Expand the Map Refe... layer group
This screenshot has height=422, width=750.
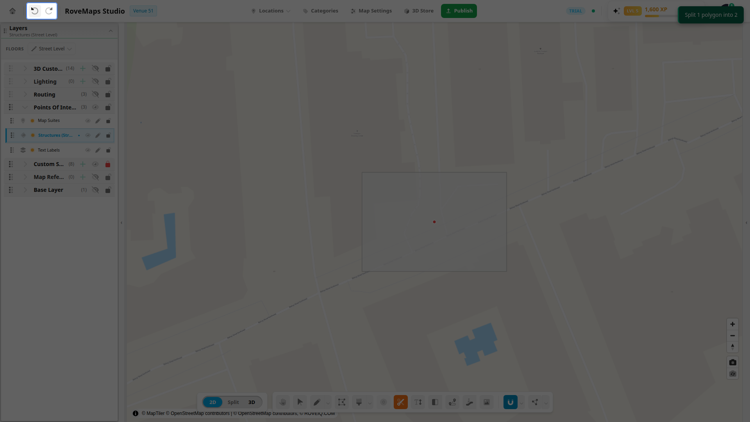[25, 177]
